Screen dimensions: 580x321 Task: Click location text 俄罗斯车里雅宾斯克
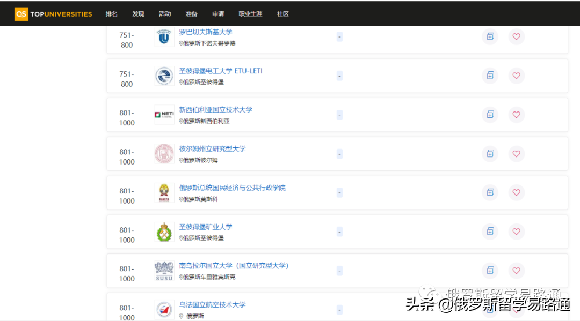tap(209, 277)
